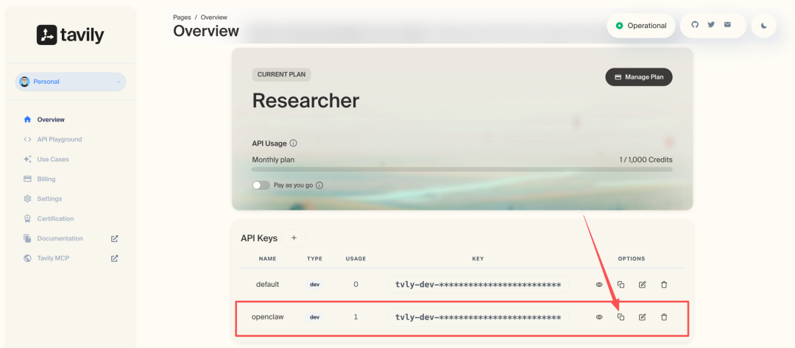Open Settings from the sidebar

[49, 199]
